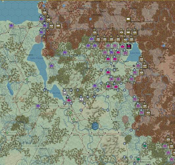Select the purple infantry counter west of Petseri
The width and height of the screenshot is (175, 165).
38,106
